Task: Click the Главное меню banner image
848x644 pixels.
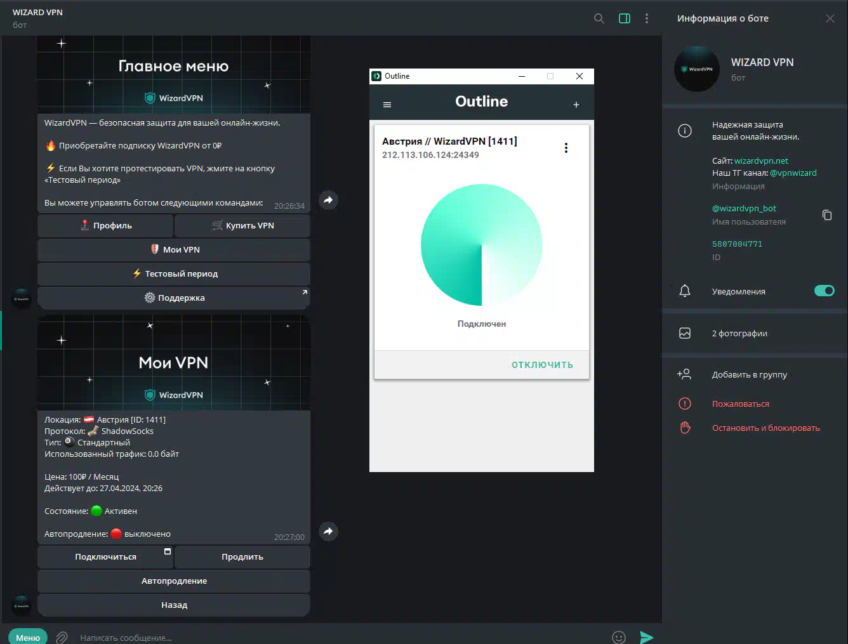Action: click(174, 74)
